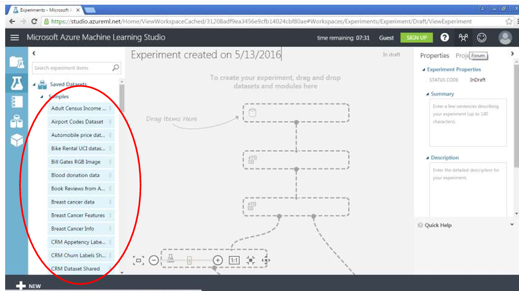Open the Projects icon in left sidebar

(17, 62)
